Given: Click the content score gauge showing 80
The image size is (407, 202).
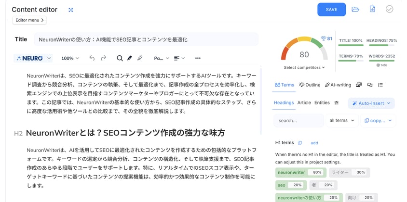Looking at the screenshot, I should pos(304,50).
